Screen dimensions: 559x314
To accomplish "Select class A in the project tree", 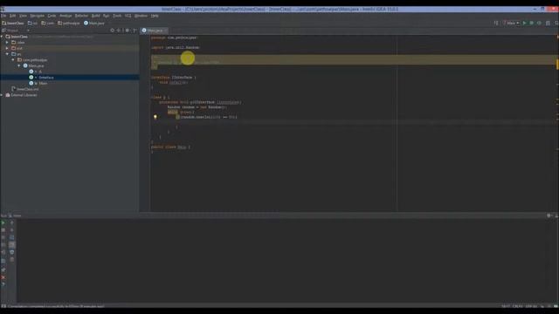I will [x=36, y=72].
